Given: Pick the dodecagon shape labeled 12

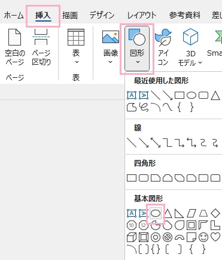Looking at the screenshot, I should (x=144, y=225).
